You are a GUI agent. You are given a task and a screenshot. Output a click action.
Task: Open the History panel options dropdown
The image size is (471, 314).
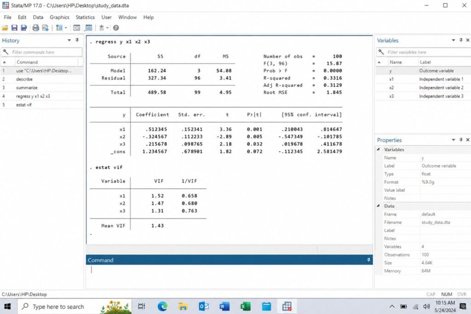[x=69, y=40]
